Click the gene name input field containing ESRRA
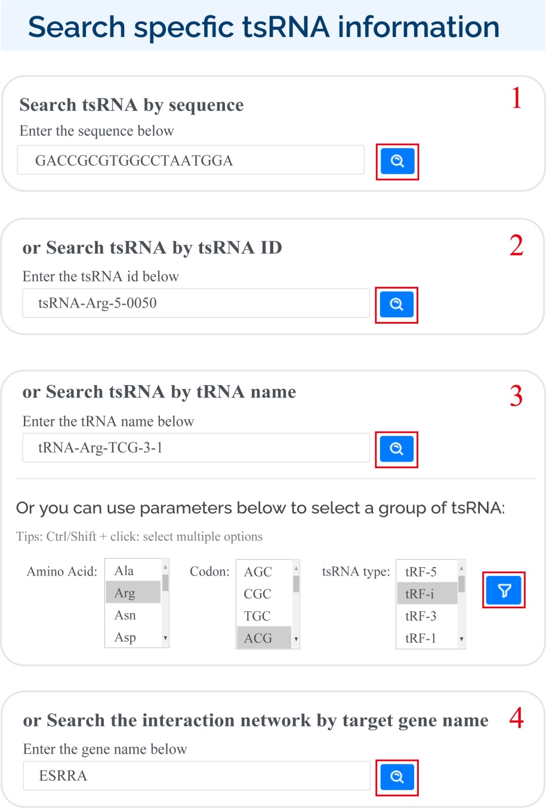 tap(196, 776)
